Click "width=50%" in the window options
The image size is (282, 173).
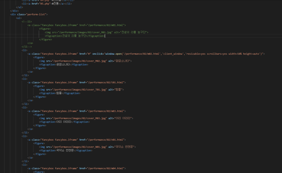(x=235, y=54)
